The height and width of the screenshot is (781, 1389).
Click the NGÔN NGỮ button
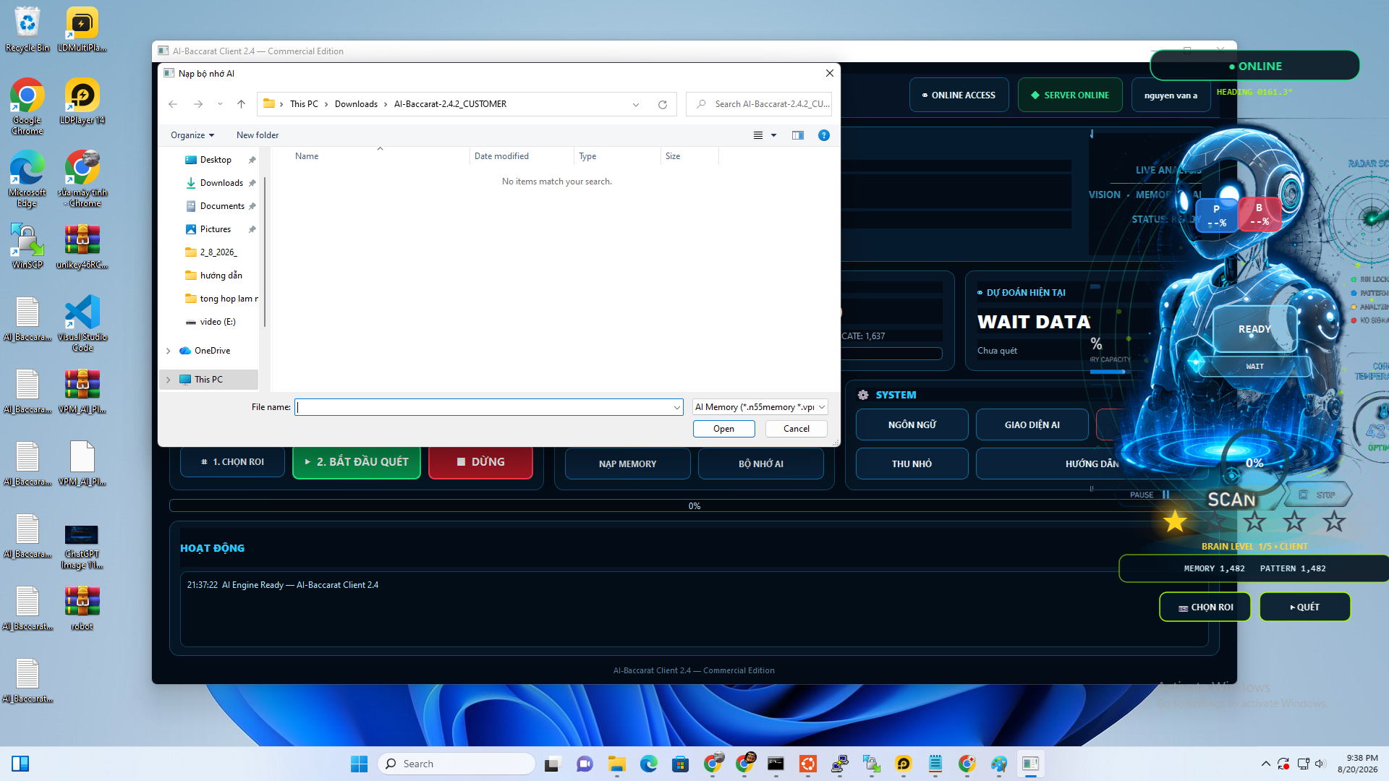(x=912, y=425)
